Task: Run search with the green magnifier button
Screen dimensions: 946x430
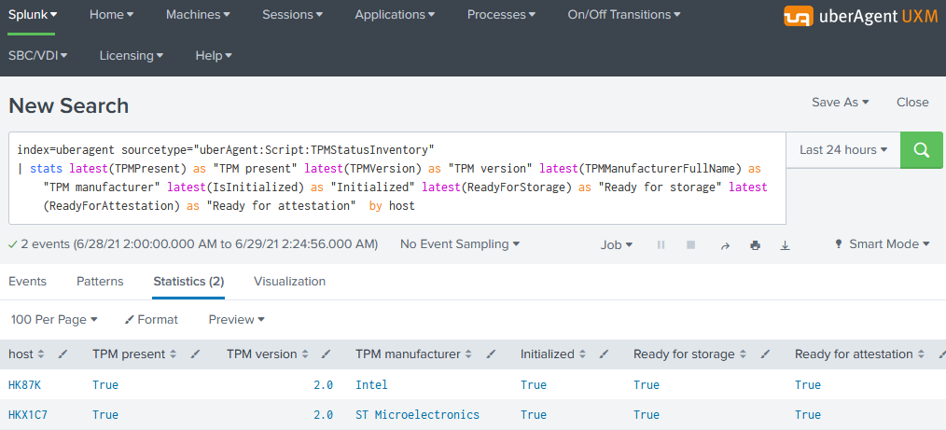Action: [x=922, y=150]
